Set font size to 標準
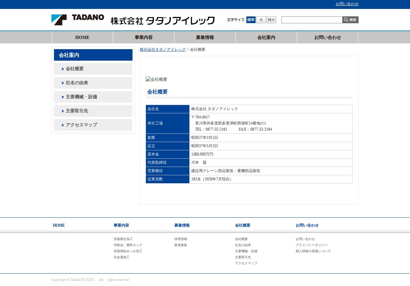410x286 pixels. (251, 20)
